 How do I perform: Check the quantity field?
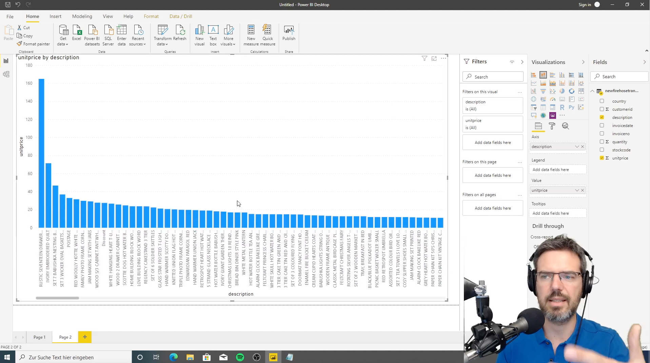[602, 142]
